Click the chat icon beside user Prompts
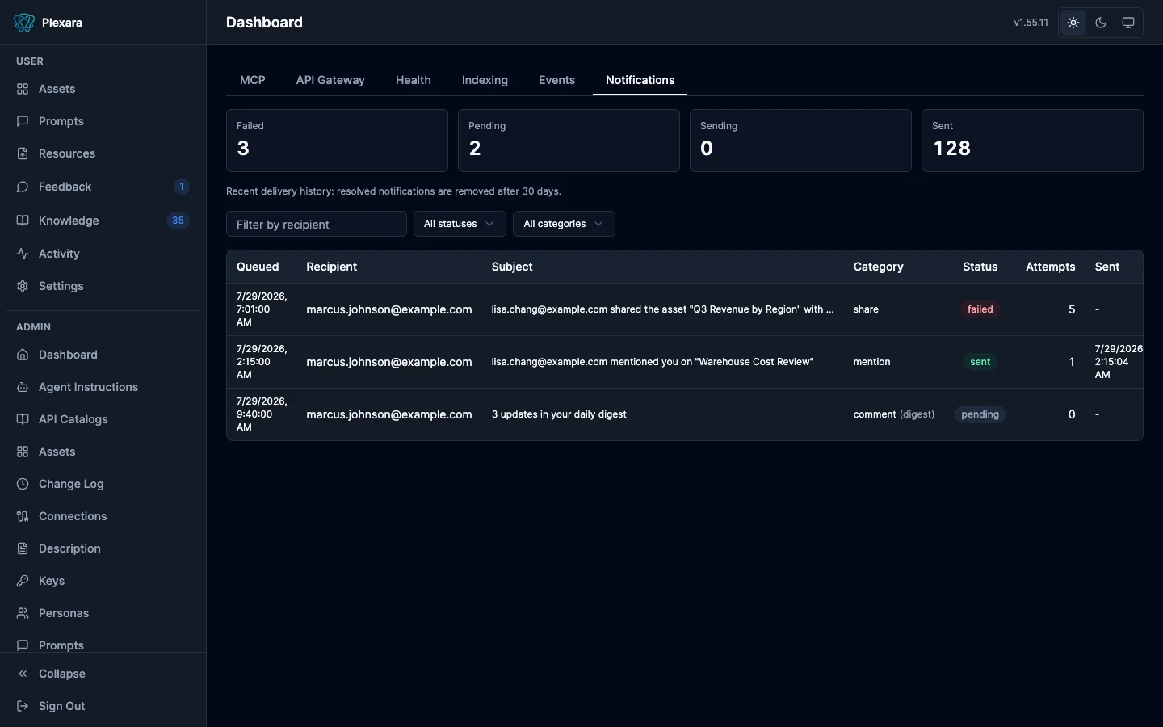 tap(23, 121)
